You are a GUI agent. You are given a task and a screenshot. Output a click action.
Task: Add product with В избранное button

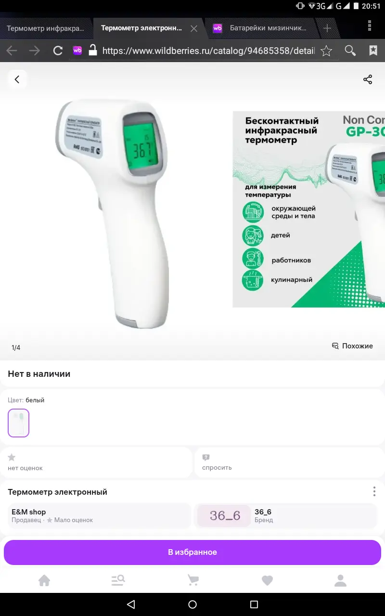(192, 552)
